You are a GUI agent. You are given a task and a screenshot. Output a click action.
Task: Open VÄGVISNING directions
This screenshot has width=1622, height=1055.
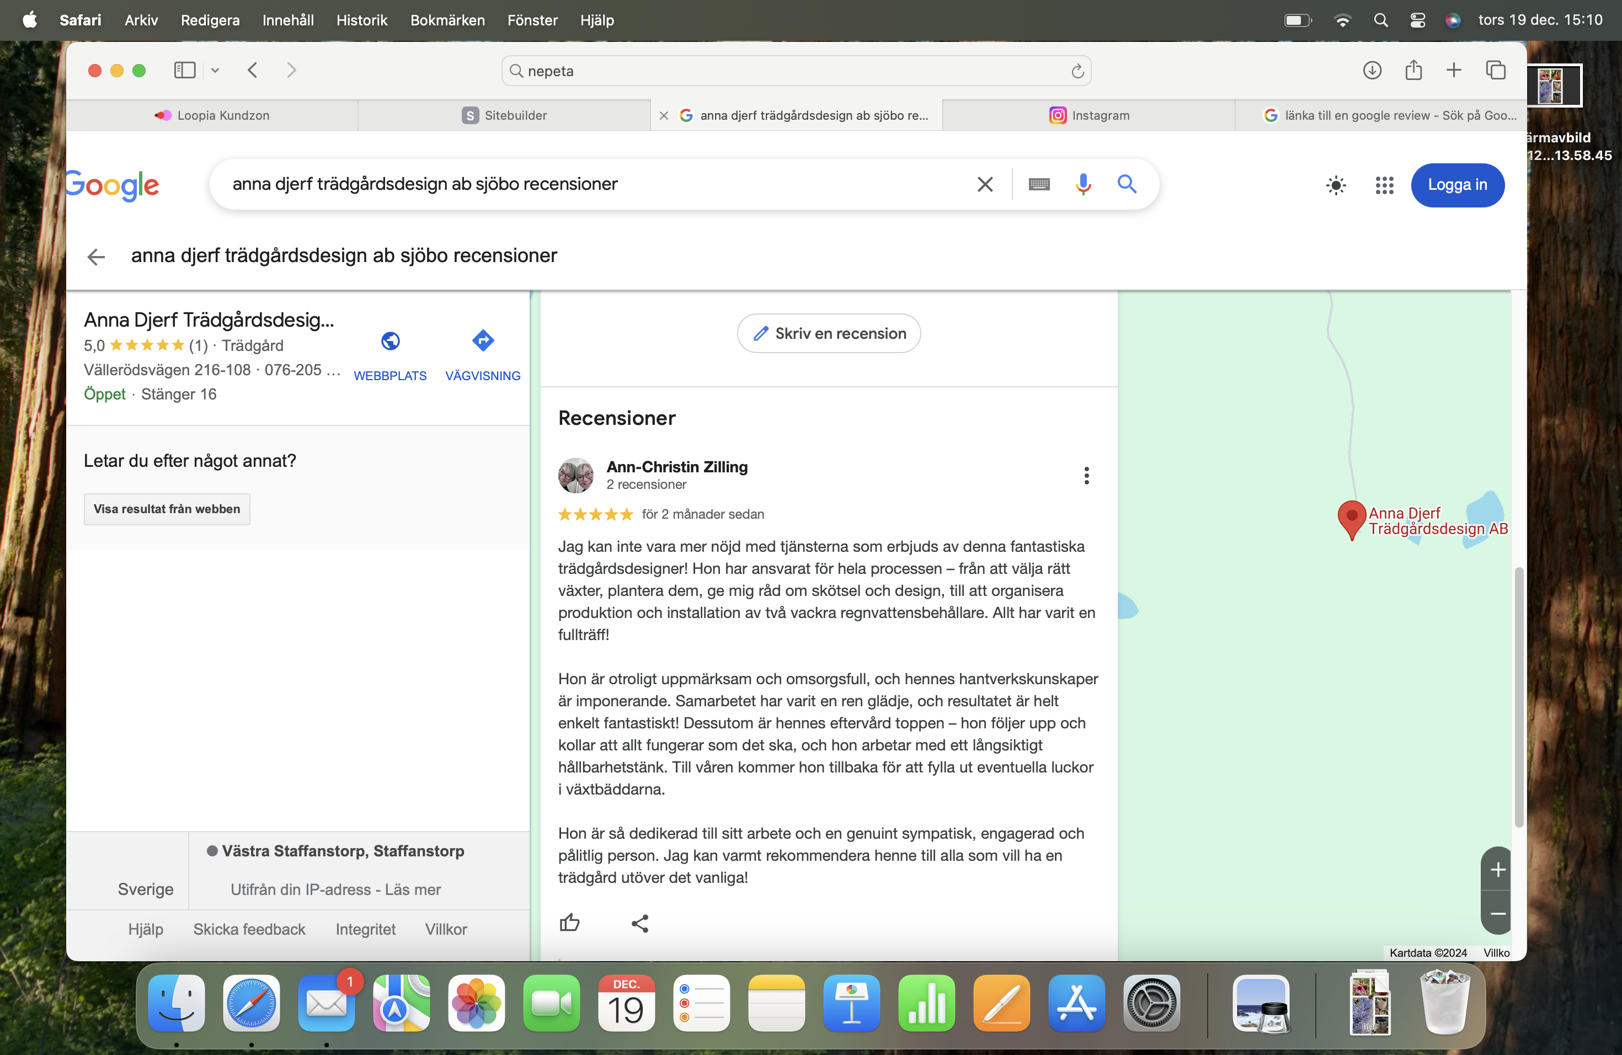[x=483, y=356]
